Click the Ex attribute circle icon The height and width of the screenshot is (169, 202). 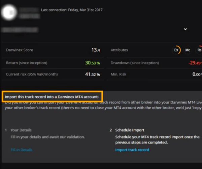point(176,50)
